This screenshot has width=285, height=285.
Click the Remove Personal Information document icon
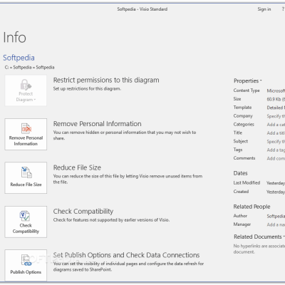[x=26, y=128]
